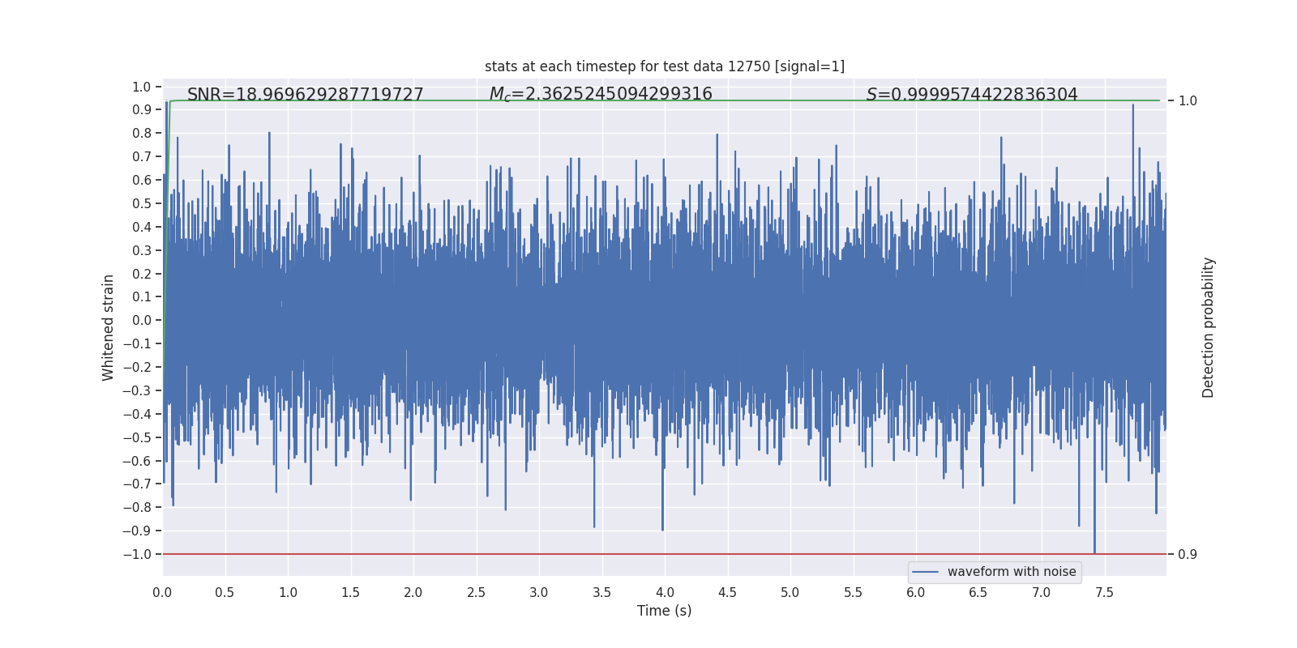Click the 4.0 tick label on the time axis

click(x=665, y=593)
